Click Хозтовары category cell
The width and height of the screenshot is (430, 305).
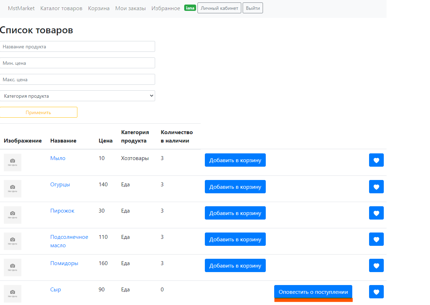(135, 158)
